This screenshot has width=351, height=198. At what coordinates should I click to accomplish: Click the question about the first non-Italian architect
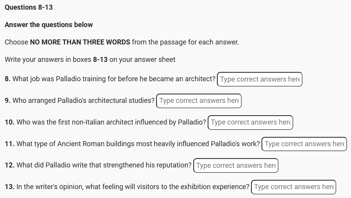tap(111, 122)
